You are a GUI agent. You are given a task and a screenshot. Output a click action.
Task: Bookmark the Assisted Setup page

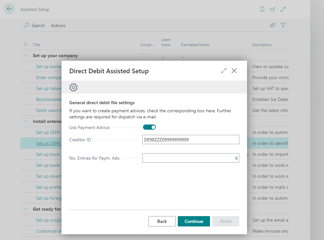pos(262,9)
